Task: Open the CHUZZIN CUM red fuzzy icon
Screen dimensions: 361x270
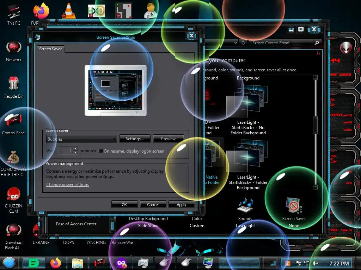Action: (x=14, y=200)
